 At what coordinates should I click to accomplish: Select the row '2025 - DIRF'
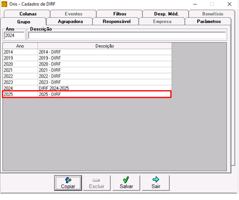pos(105,94)
